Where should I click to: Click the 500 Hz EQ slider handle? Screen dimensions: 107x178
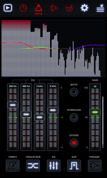pos(26,114)
